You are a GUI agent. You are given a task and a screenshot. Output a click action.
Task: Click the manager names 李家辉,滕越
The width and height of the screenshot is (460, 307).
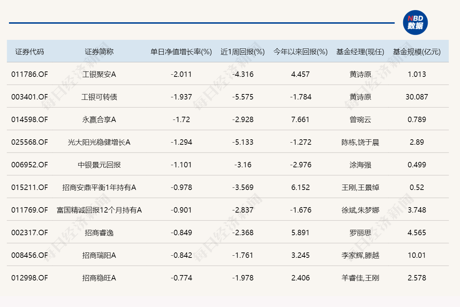360,255
